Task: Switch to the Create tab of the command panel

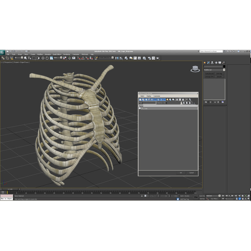Action: 205,62
